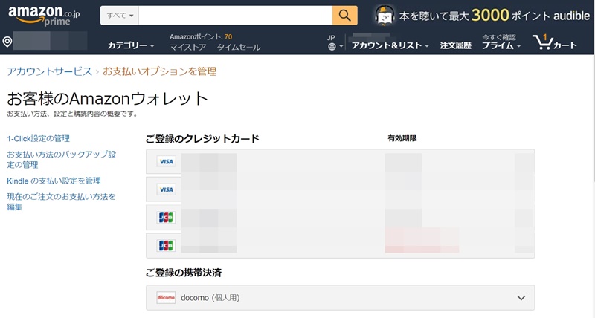The width and height of the screenshot is (595, 318).
Task: Click the globe language icon
Action: (332, 46)
